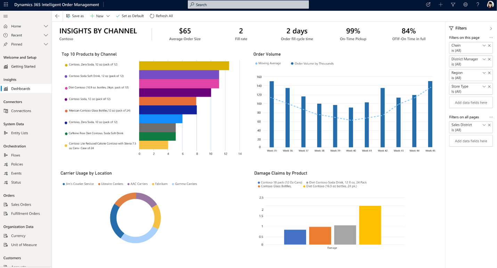This screenshot has width=497, height=268.
Task: Expand the Recent section in sidebar
Action: (x=46, y=35)
